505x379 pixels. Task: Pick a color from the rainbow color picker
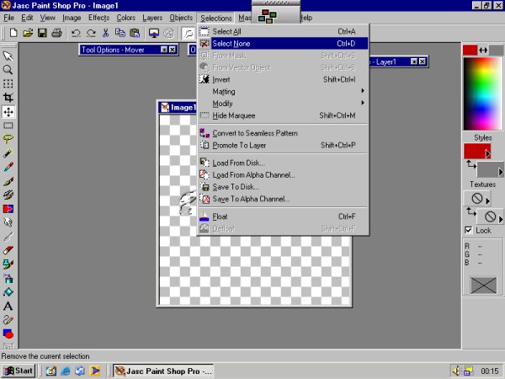pyautogui.click(x=482, y=93)
